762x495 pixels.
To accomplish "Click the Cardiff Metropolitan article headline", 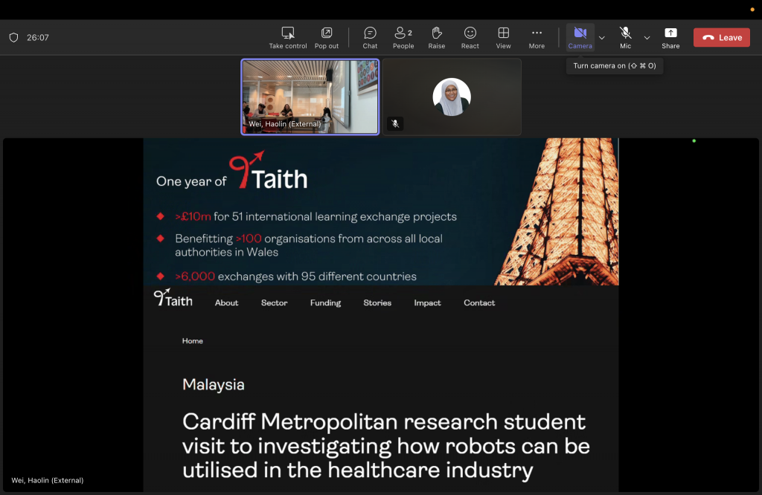I will click(x=386, y=446).
